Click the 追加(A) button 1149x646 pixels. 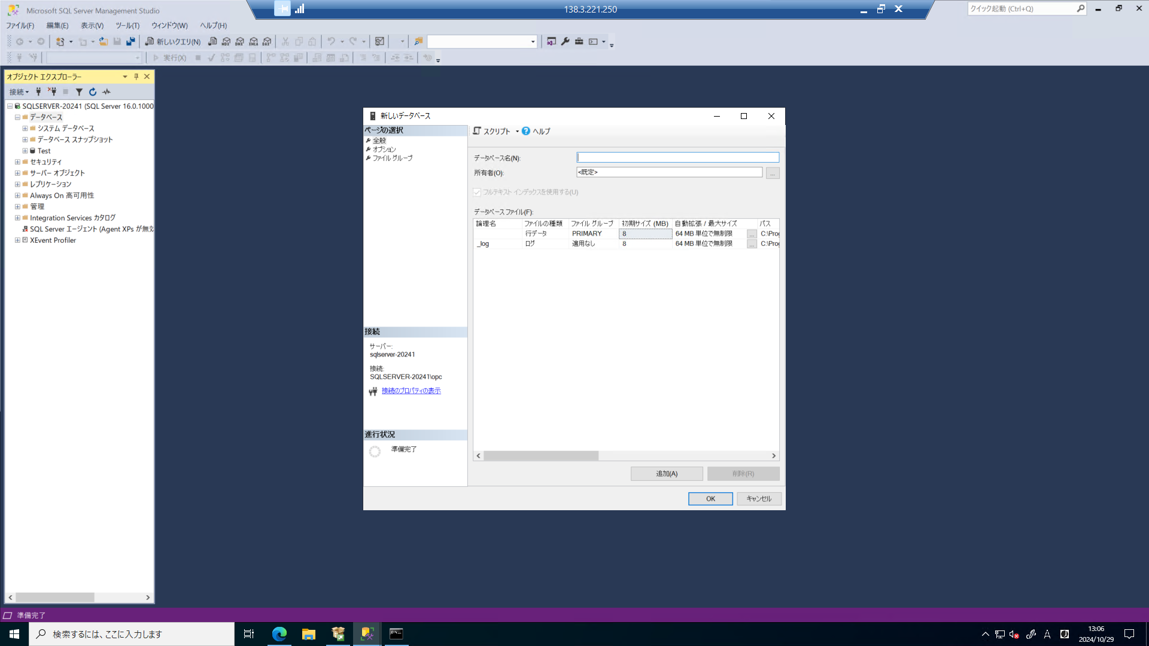(x=666, y=473)
